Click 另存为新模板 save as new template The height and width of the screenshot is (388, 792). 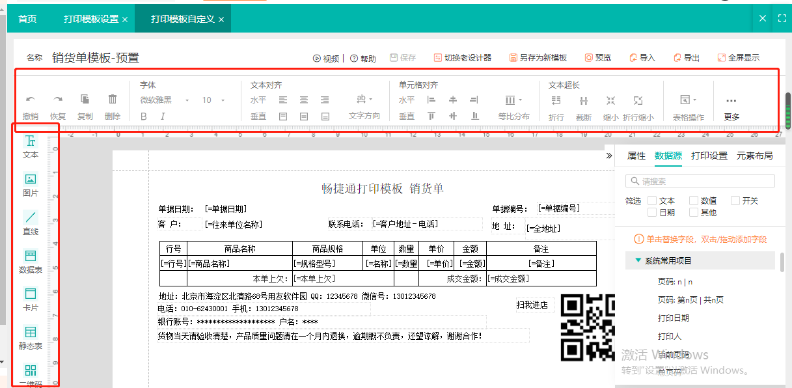[x=538, y=58]
